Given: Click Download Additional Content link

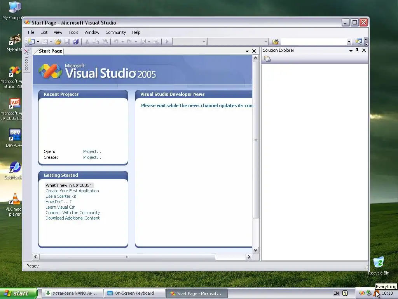Looking at the screenshot, I should coord(72,218).
